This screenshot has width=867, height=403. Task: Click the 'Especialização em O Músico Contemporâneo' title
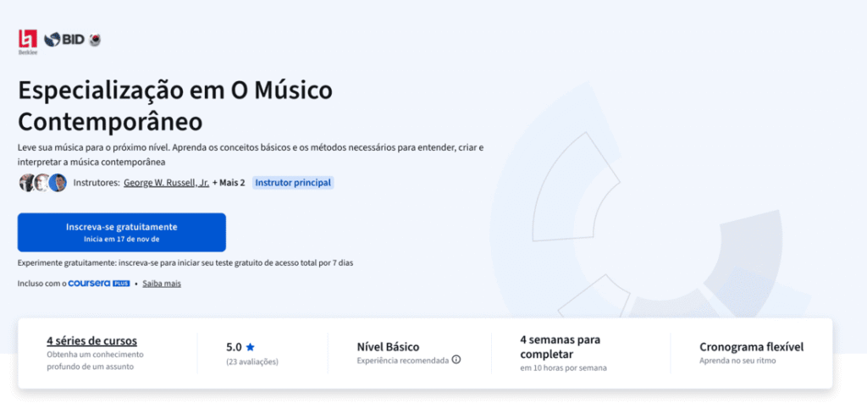175,103
